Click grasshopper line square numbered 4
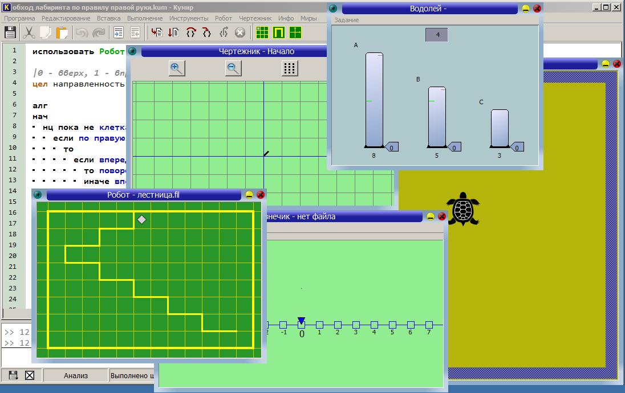The image size is (625, 393). point(374,325)
